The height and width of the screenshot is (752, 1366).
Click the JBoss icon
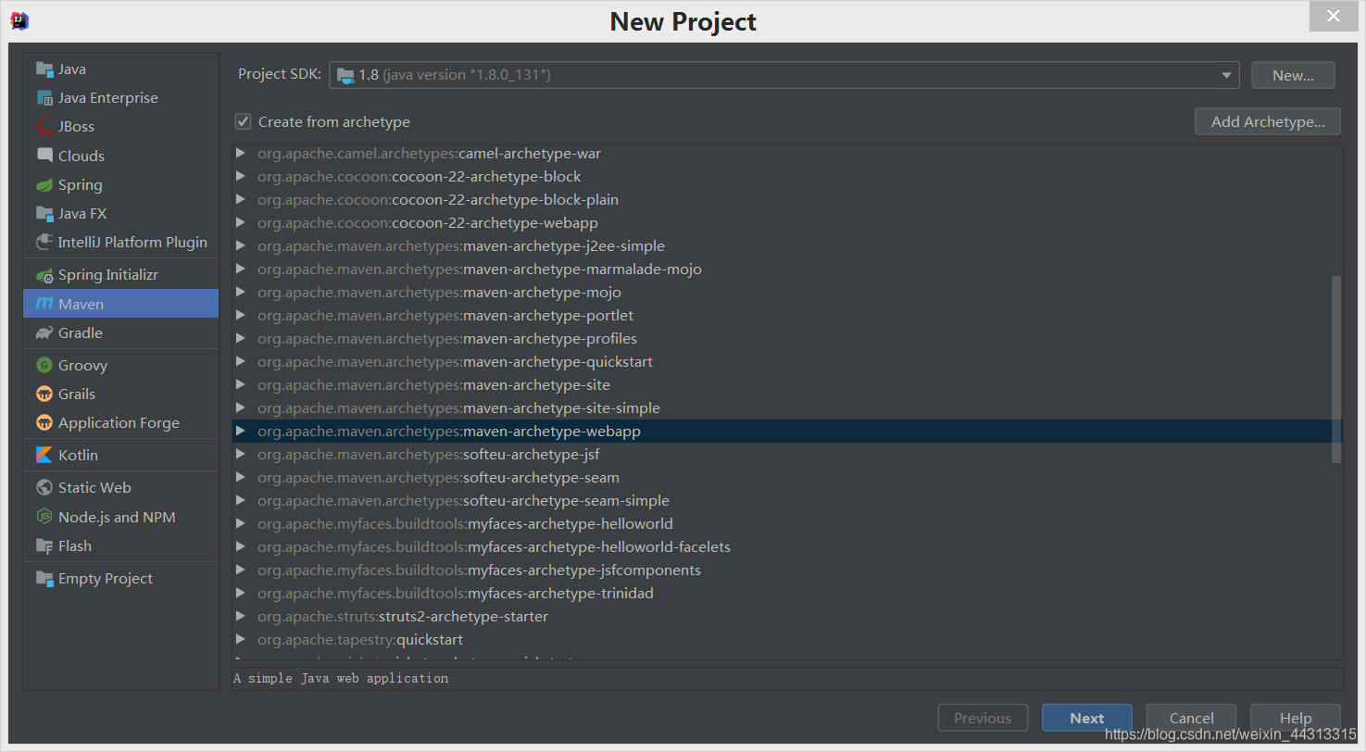point(44,127)
